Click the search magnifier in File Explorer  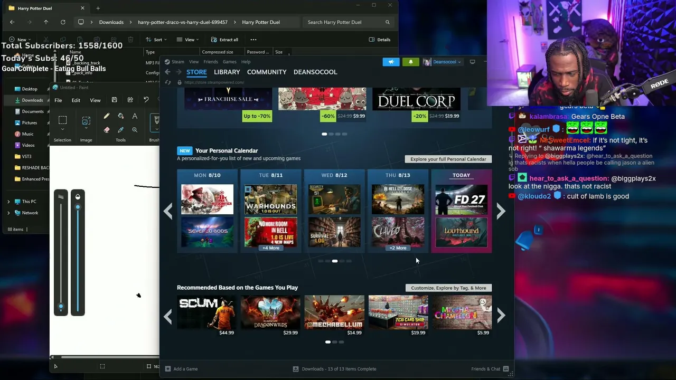[388, 22]
